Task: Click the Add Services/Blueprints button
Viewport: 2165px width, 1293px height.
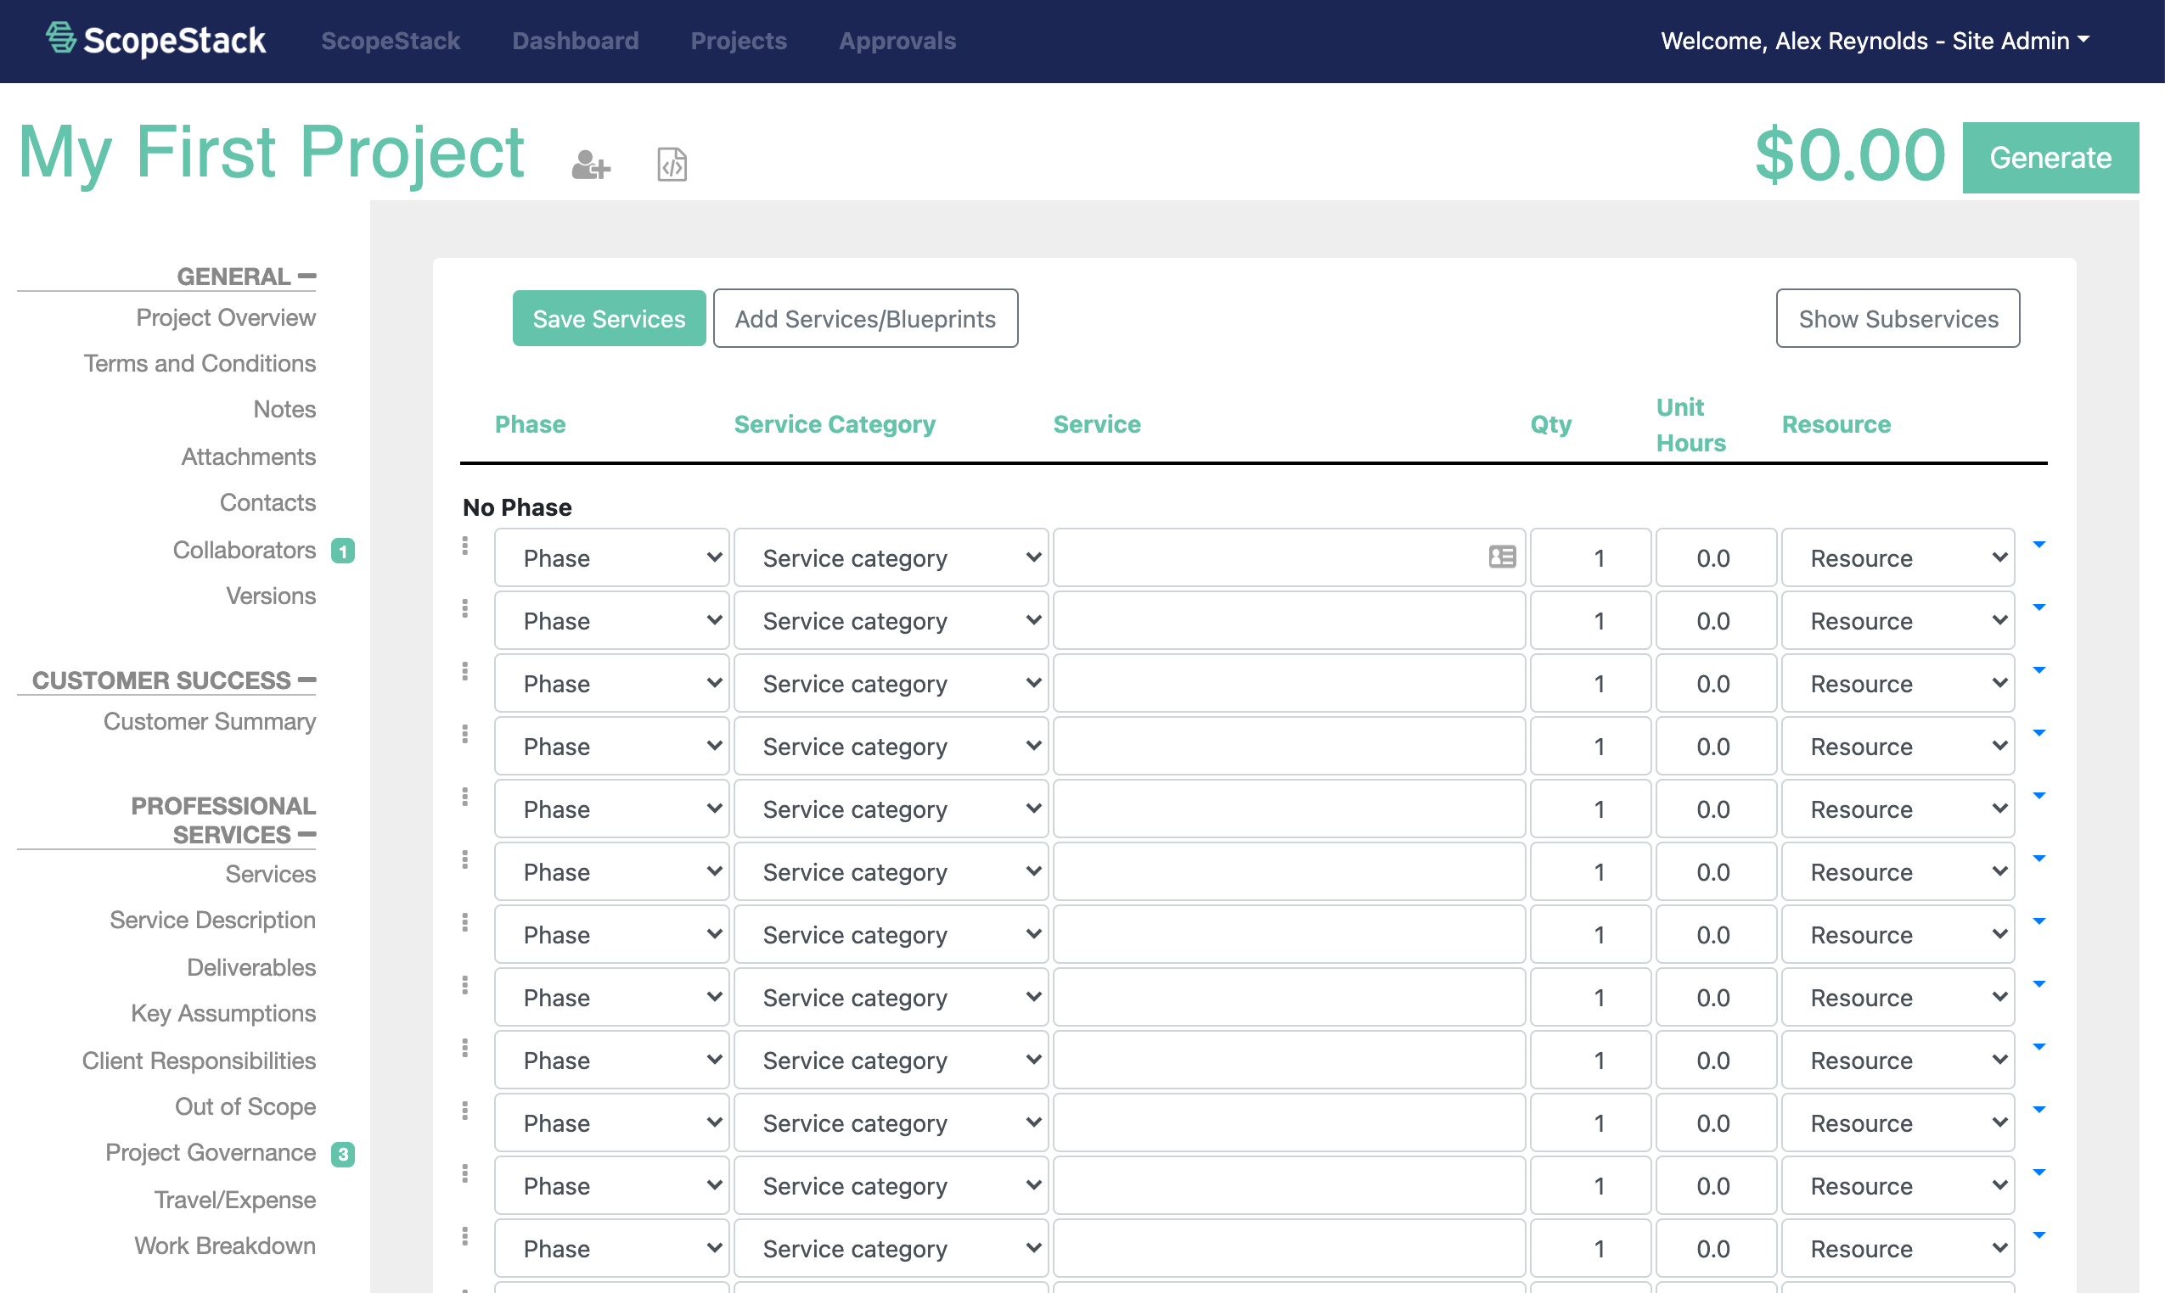Action: 865,318
